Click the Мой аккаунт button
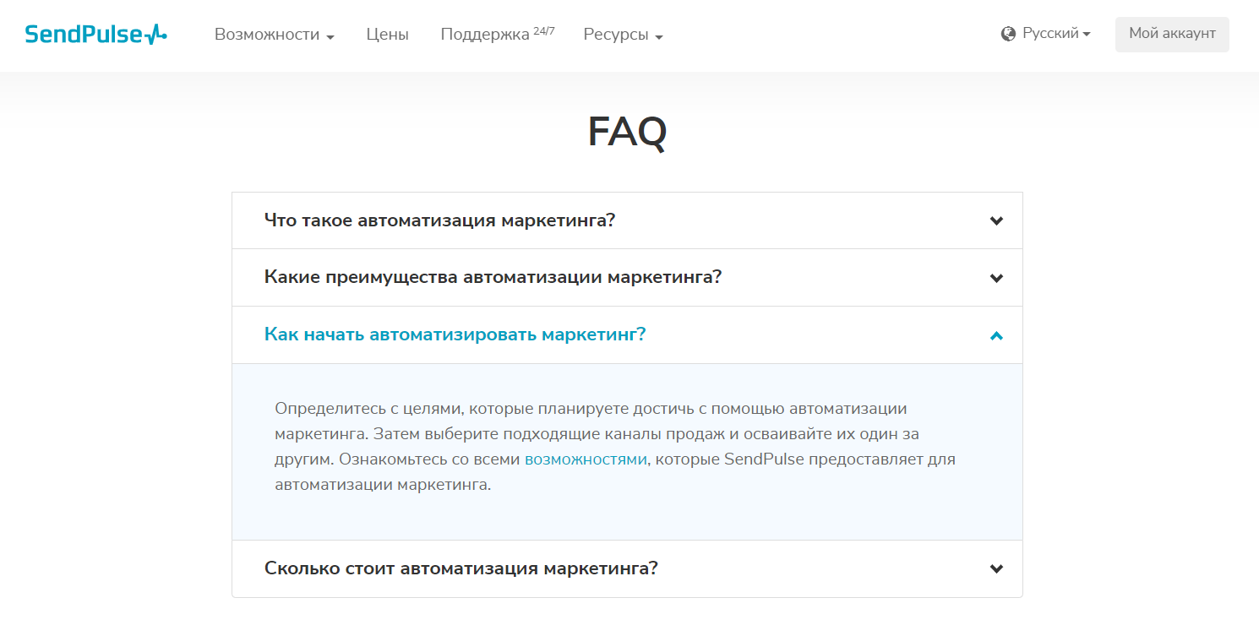The height and width of the screenshot is (636, 1259). pos(1172,34)
